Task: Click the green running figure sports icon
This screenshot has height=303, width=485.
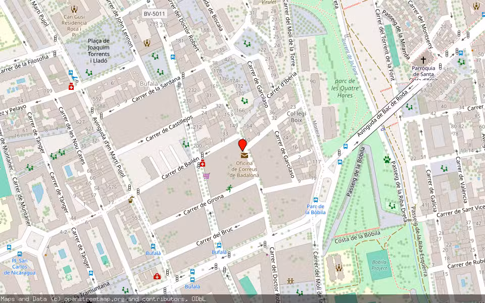Action: (229, 188)
